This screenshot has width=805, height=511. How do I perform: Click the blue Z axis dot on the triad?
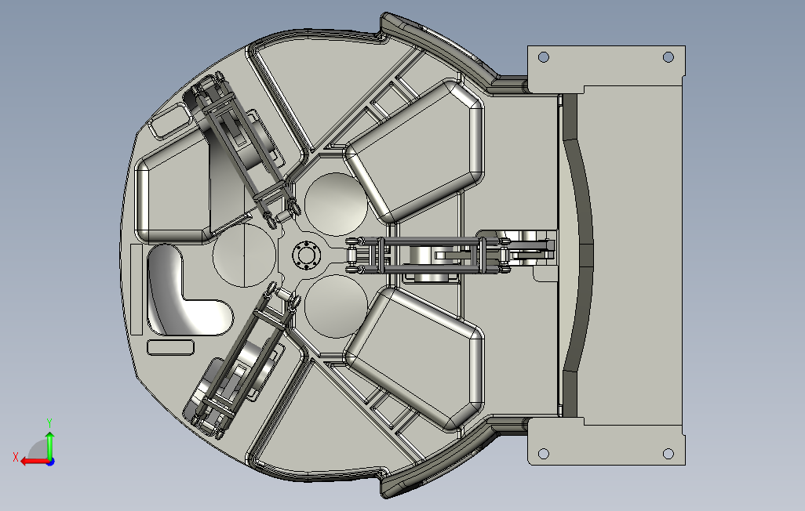coord(51,462)
